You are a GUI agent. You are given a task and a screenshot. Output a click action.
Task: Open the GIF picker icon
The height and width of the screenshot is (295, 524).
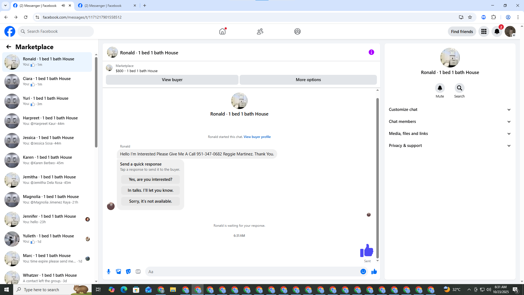138,272
